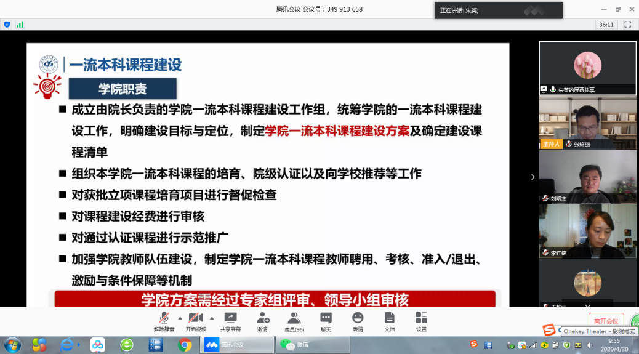Image resolution: width=639 pixels, height=354 pixels.
Task: Expand audio options arrow beside 解除静音
Action: [180, 318]
